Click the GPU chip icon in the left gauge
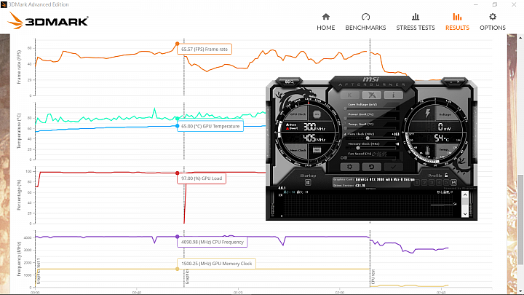The image size is (524, 295). pyautogui.click(x=317, y=114)
